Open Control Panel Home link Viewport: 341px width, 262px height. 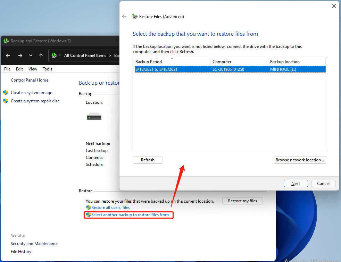[30, 80]
